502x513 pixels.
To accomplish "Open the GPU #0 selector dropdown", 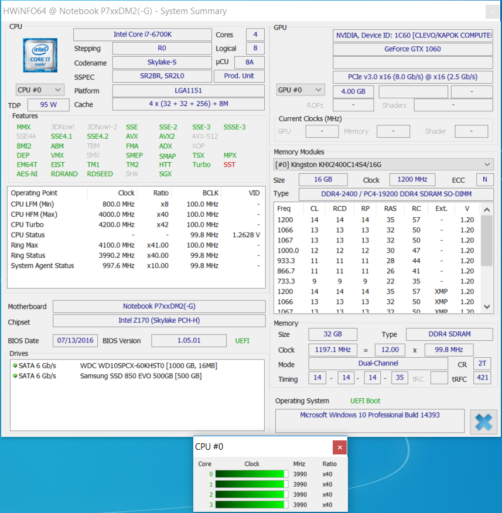I will 300,90.
